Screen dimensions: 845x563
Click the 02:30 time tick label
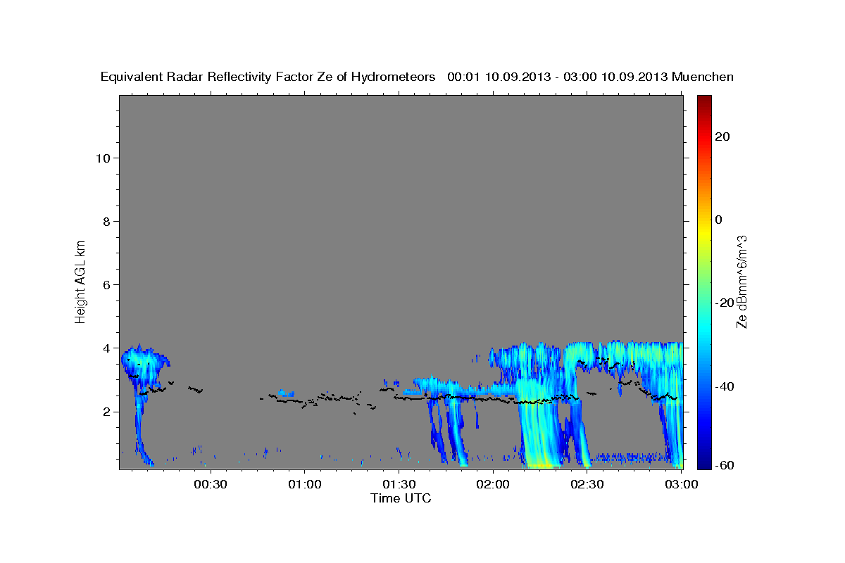[587, 485]
